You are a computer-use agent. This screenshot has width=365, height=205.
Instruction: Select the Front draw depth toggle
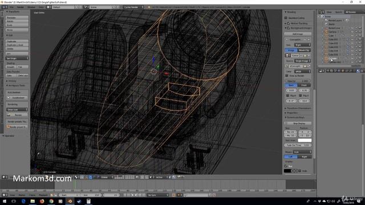click(304, 85)
